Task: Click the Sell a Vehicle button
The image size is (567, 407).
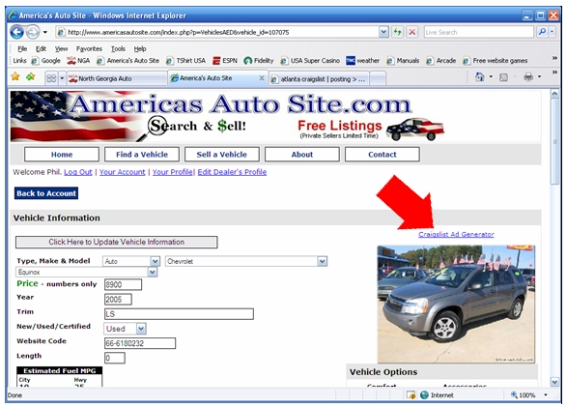Action: pos(221,155)
